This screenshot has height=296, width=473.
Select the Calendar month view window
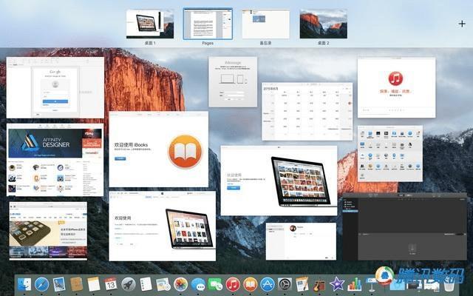(x=307, y=112)
